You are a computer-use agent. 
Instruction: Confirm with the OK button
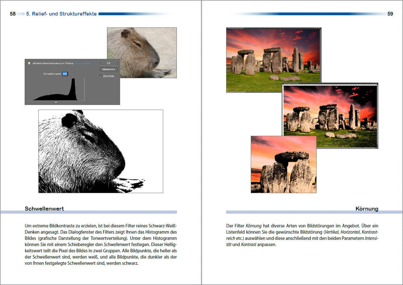[109, 63]
